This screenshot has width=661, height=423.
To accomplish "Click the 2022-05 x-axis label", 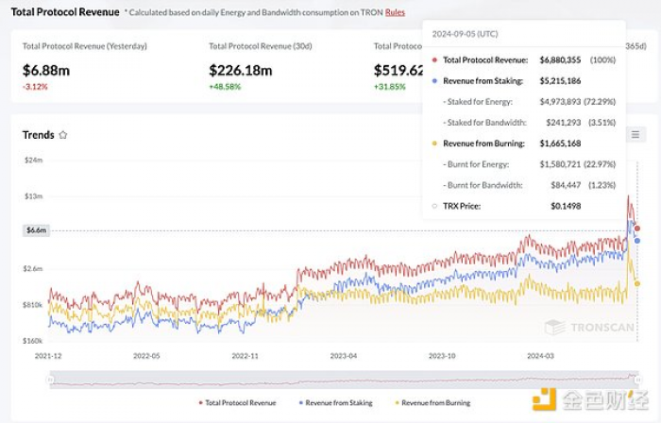I will point(146,356).
